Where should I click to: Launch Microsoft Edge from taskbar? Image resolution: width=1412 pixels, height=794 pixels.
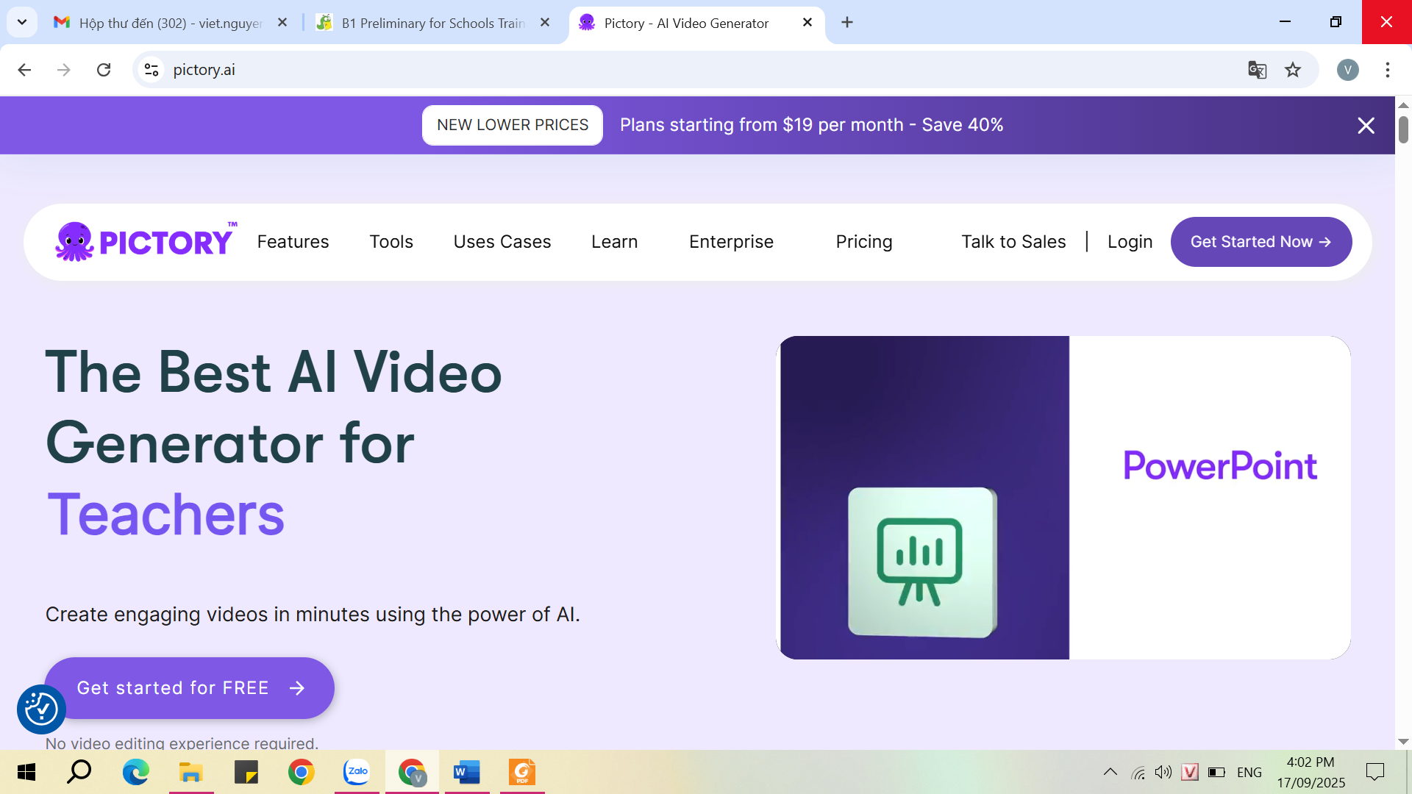[135, 772]
